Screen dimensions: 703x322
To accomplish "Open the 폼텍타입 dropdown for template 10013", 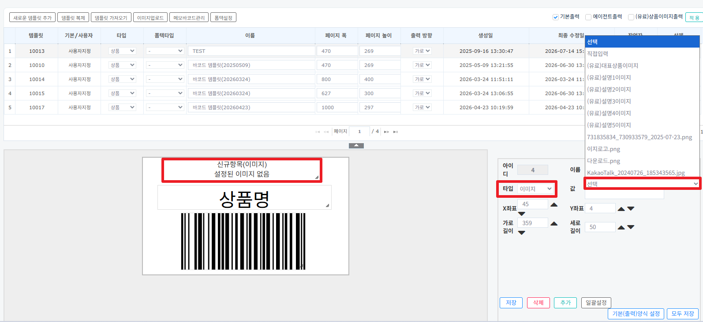I will point(165,51).
